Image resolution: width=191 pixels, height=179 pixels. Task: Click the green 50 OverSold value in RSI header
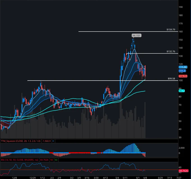point(56,160)
